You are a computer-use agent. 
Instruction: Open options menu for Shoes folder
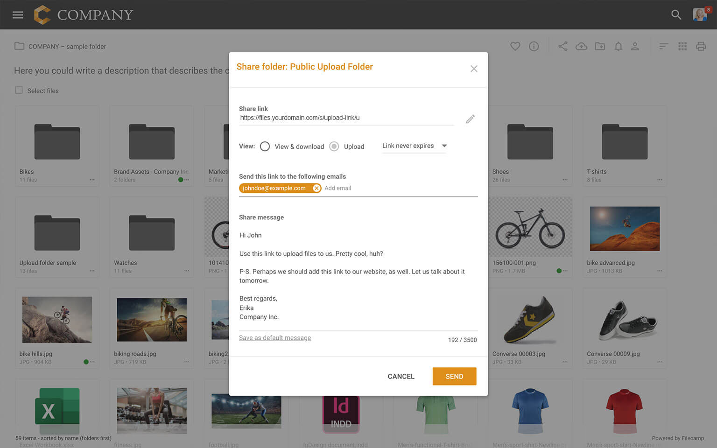tap(565, 180)
